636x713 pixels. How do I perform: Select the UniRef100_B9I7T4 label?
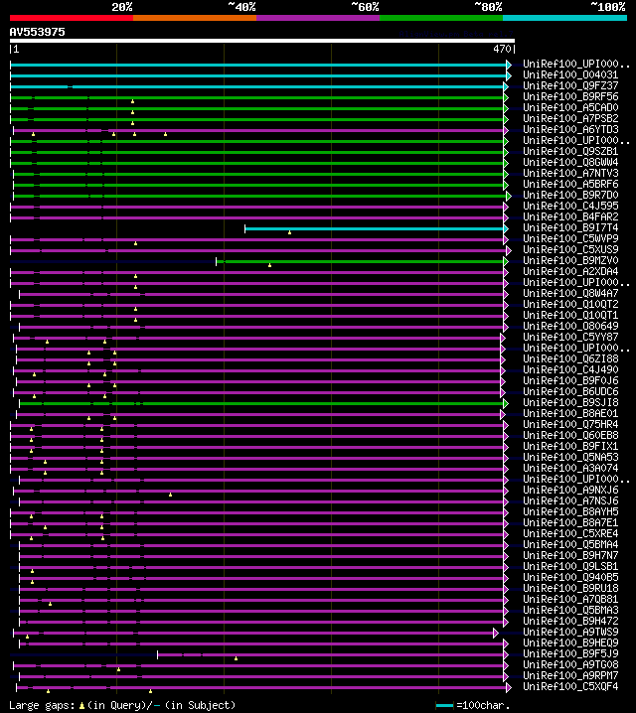[570, 227]
